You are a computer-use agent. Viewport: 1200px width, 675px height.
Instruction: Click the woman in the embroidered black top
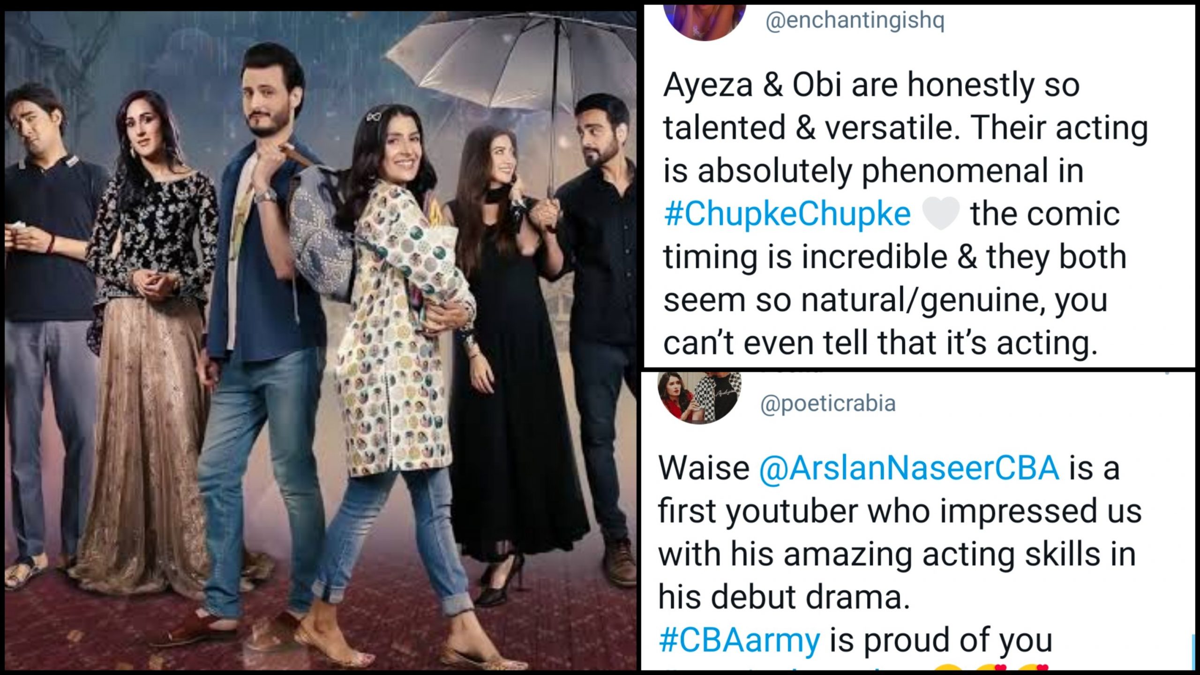point(150,328)
